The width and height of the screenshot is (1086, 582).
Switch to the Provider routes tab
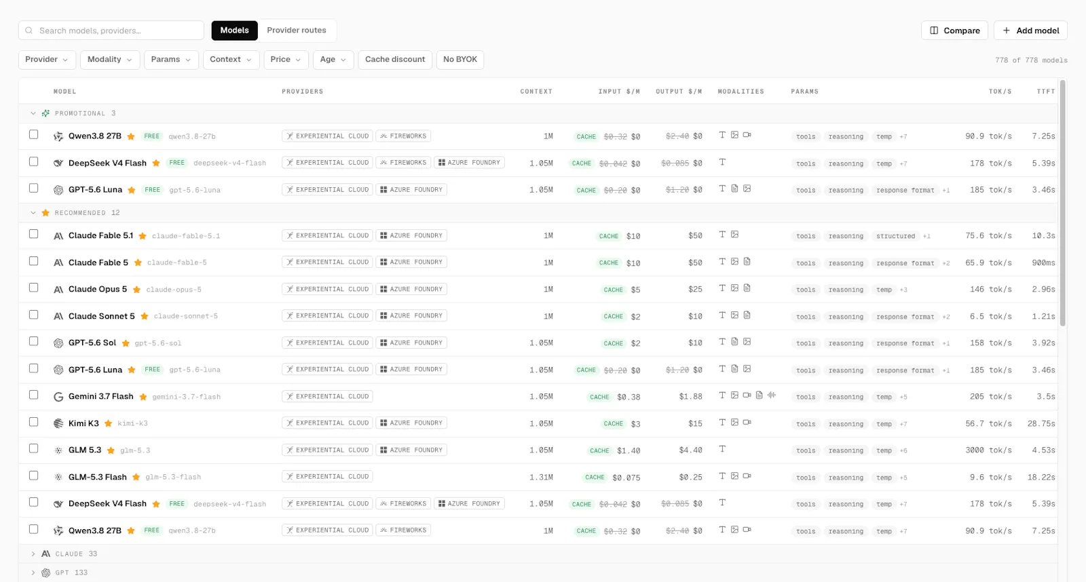297,31
